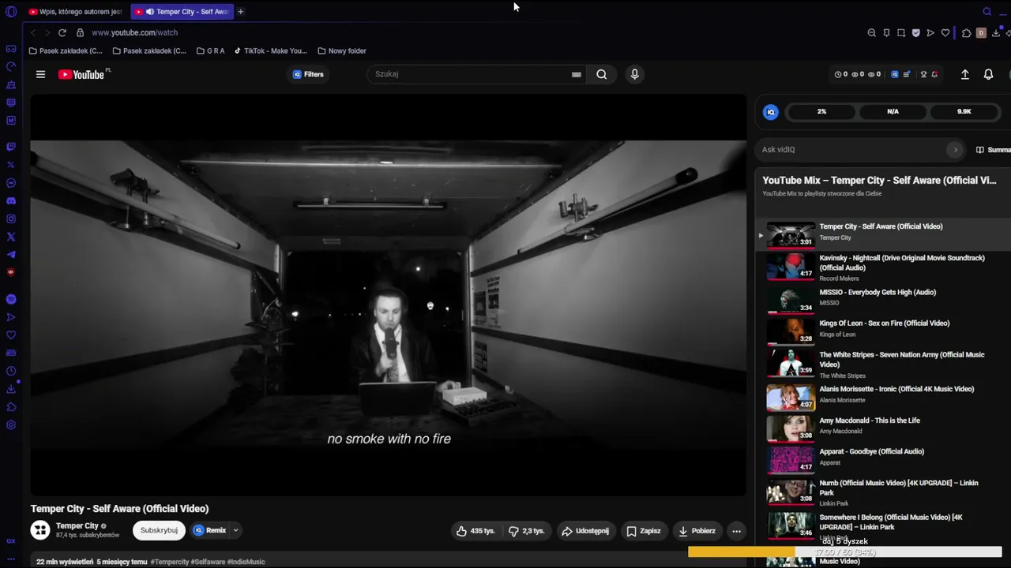Download video with the Pobierz button
The image size is (1011, 568).
pos(697,531)
